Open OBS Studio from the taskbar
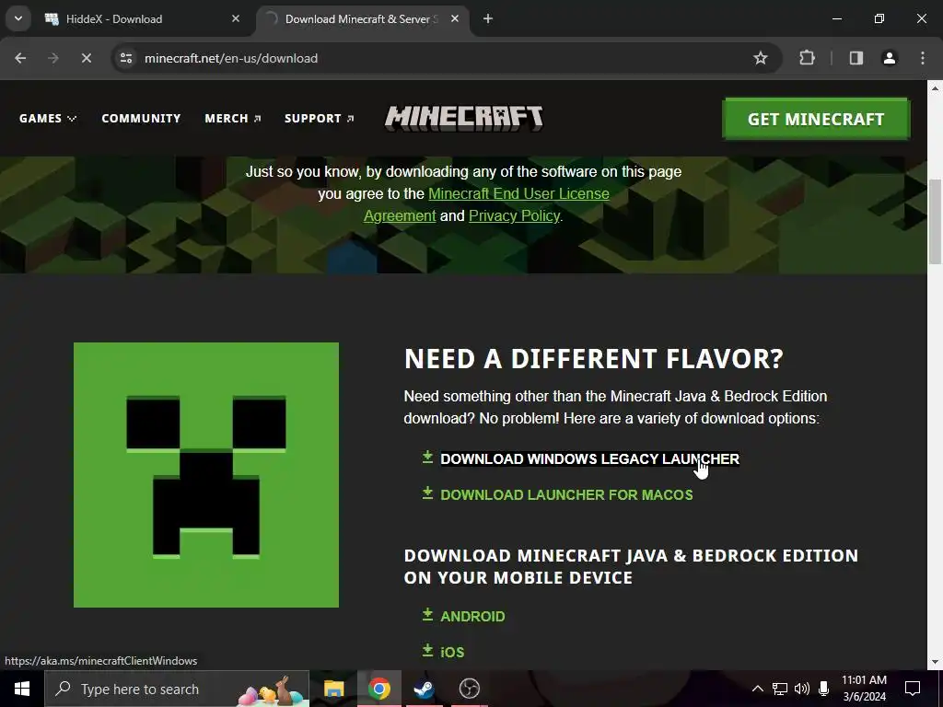943x707 pixels. pyautogui.click(x=469, y=689)
